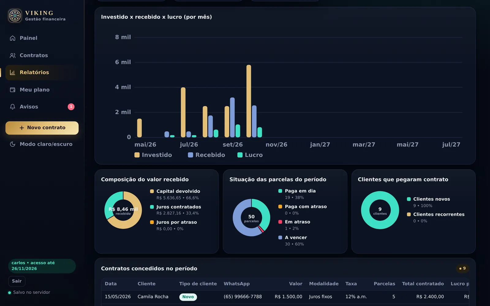490x306 pixels.
Task: Click the Juros por atraso legend item
Action: tap(173, 225)
